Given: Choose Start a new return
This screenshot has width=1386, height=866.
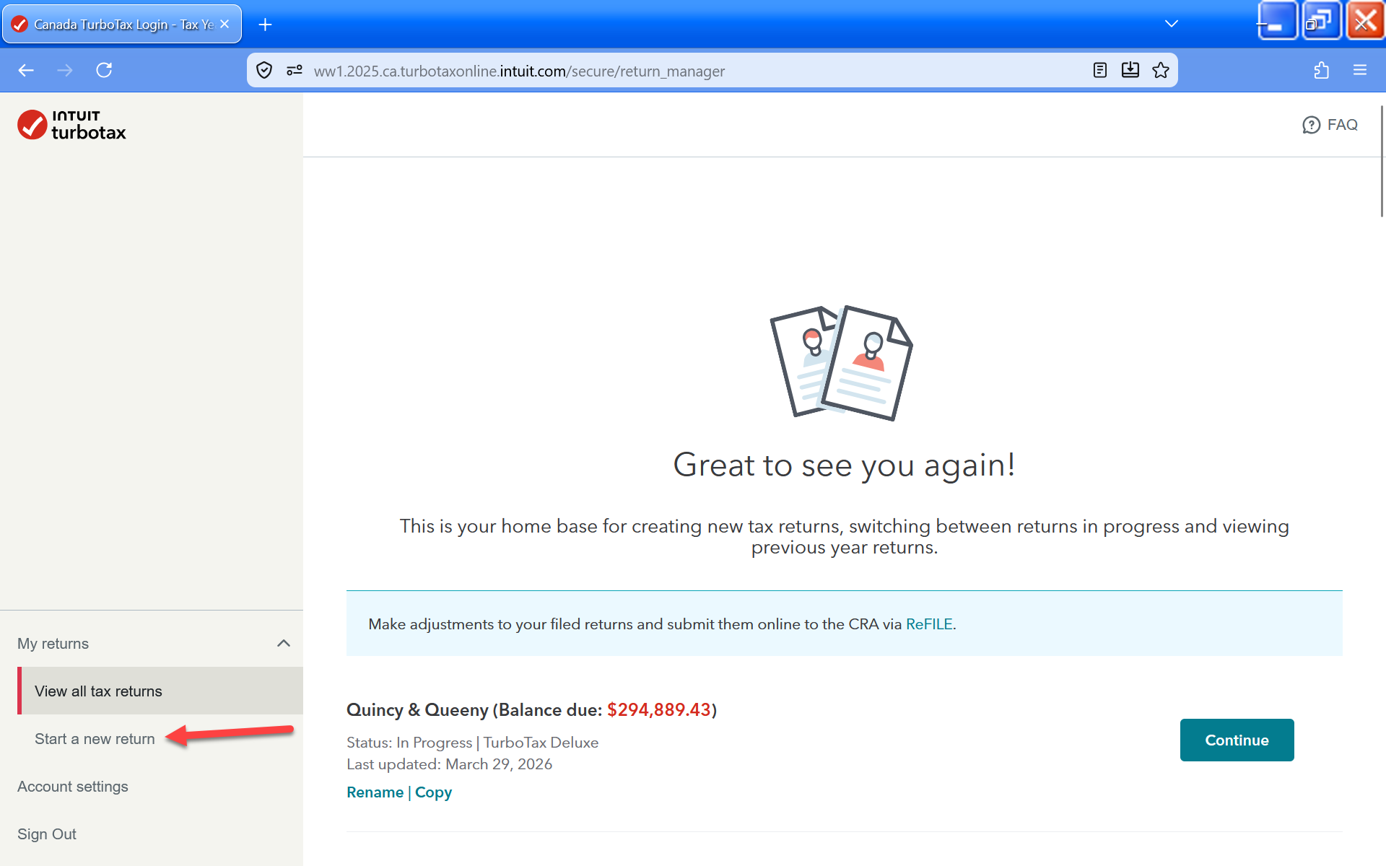Looking at the screenshot, I should point(95,738).
